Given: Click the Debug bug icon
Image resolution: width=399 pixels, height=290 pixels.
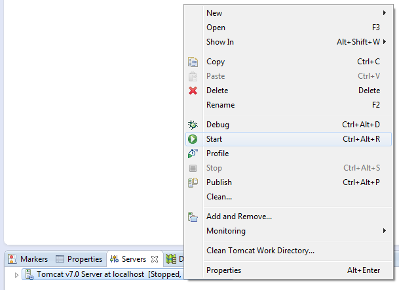Looking at the screenshot, I should (193, 125).
